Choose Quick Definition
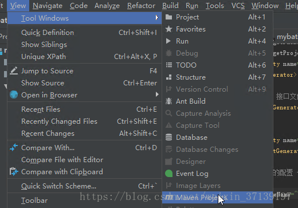 tap(84, 33)
